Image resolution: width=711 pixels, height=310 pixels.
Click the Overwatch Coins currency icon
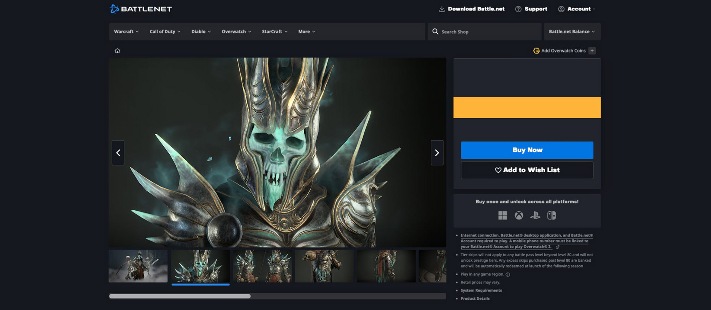pyautogui.click(x=536, y=51)
